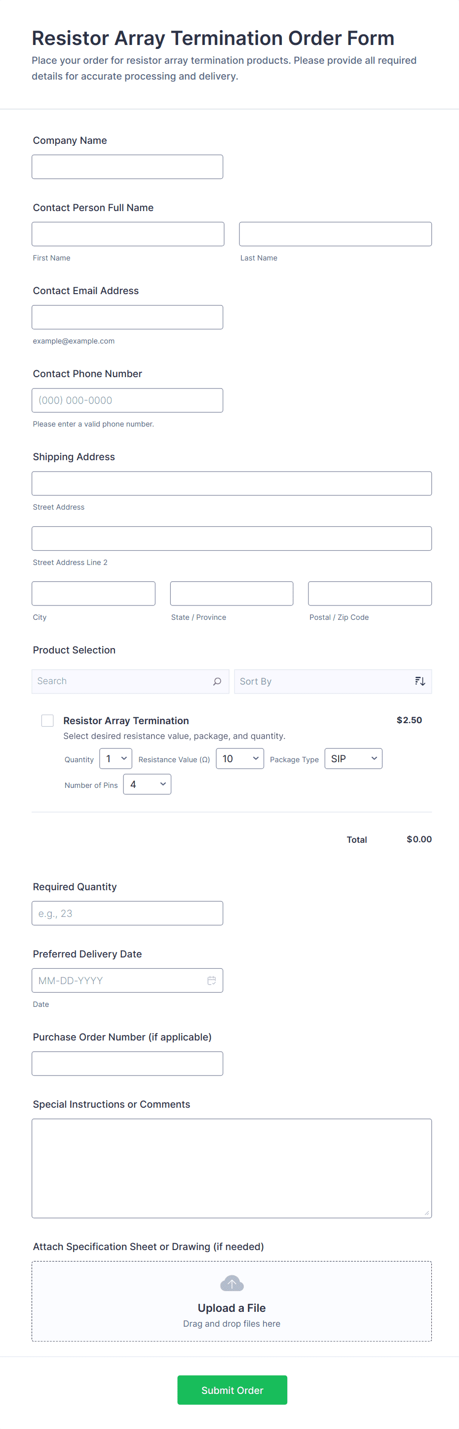Open the Package Type dropdown
Viewport: 459px width, 1429px height.
coord(353,758)
